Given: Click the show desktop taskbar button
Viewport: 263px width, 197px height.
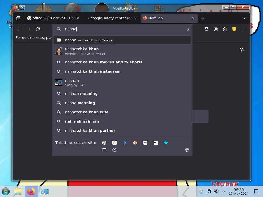Looking at the screenshot, I should click(256, 191).
